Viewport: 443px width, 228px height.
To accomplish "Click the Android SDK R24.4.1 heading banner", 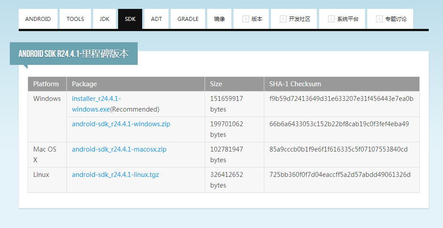I will pos(74,53).
